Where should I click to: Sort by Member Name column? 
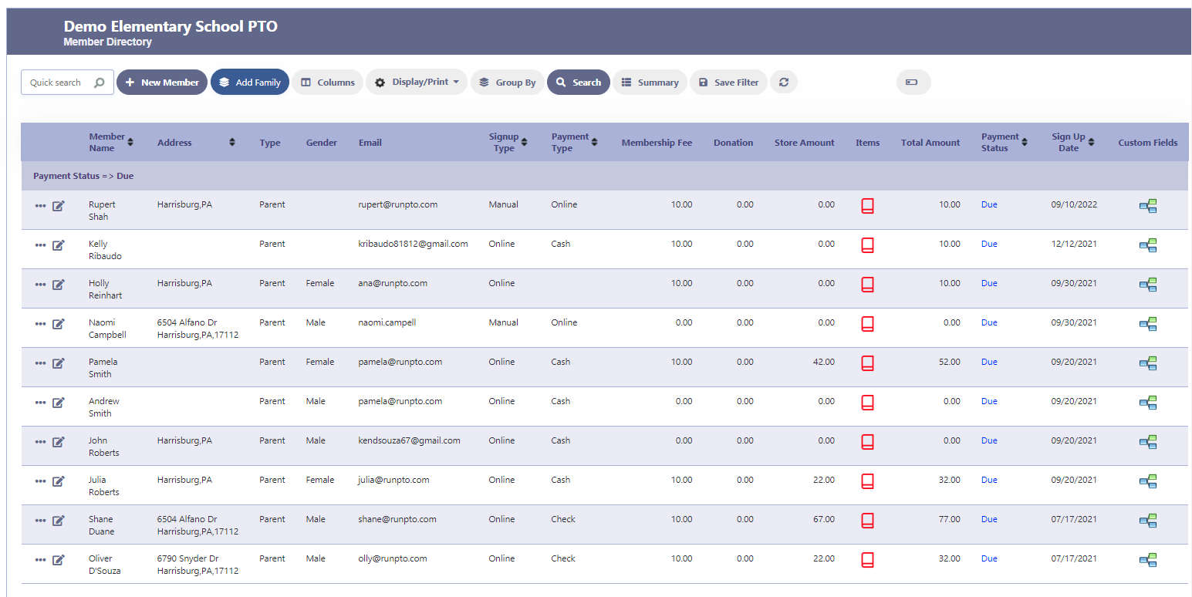click(130, 142)
